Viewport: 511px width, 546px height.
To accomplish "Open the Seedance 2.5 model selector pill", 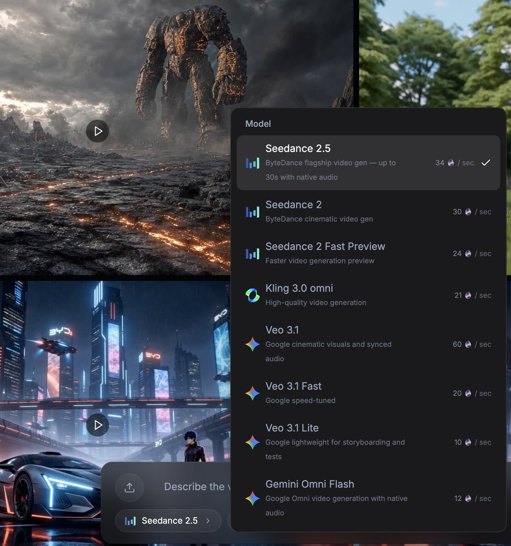I will point(168,521).
